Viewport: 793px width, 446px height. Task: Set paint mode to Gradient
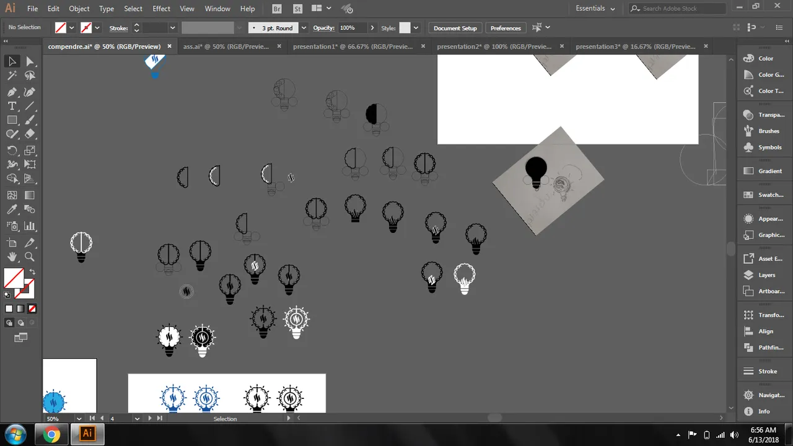(20, 308)
